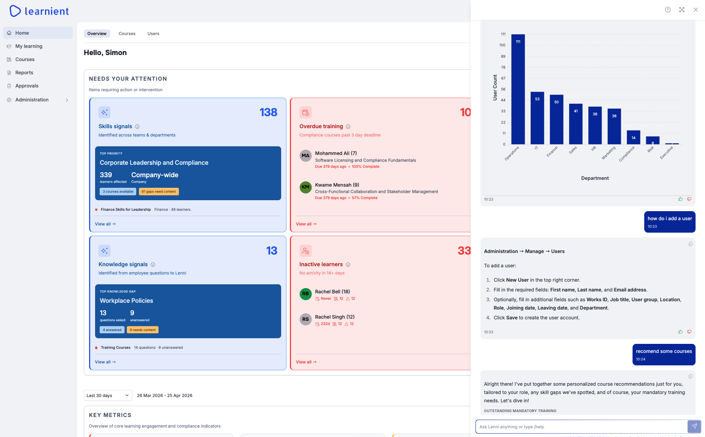The height and width of the screenshot is (437, 705).
Task: Expand the Lenni chat panel to fullscreen
Action: point(682,9)
